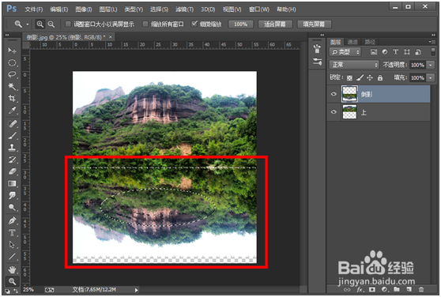This screenshot has height=297, width=441.
Task: Add a layer mask
Action: (x=372, y=289)
